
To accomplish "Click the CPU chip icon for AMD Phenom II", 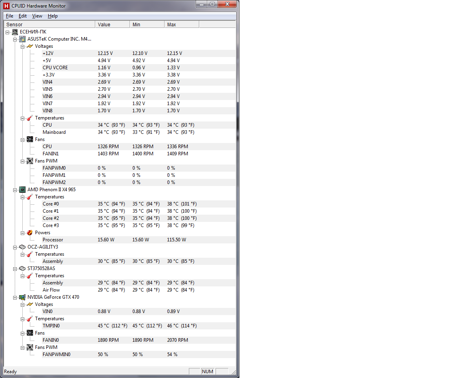I will click(22, 190).
